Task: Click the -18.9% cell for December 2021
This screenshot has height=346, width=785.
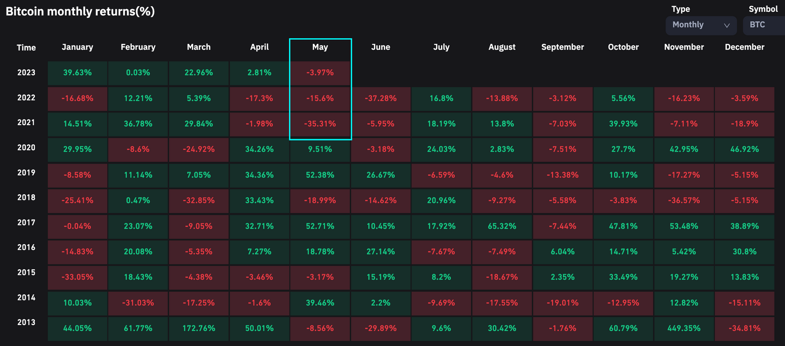Action: 745,124
